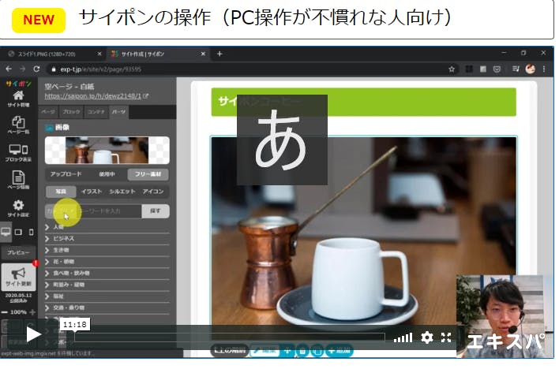Image resolution: width=559 pixels, height=369 pixels.
Task: Open サイト設定 gear in sidebar
Action: pos(18,208)
